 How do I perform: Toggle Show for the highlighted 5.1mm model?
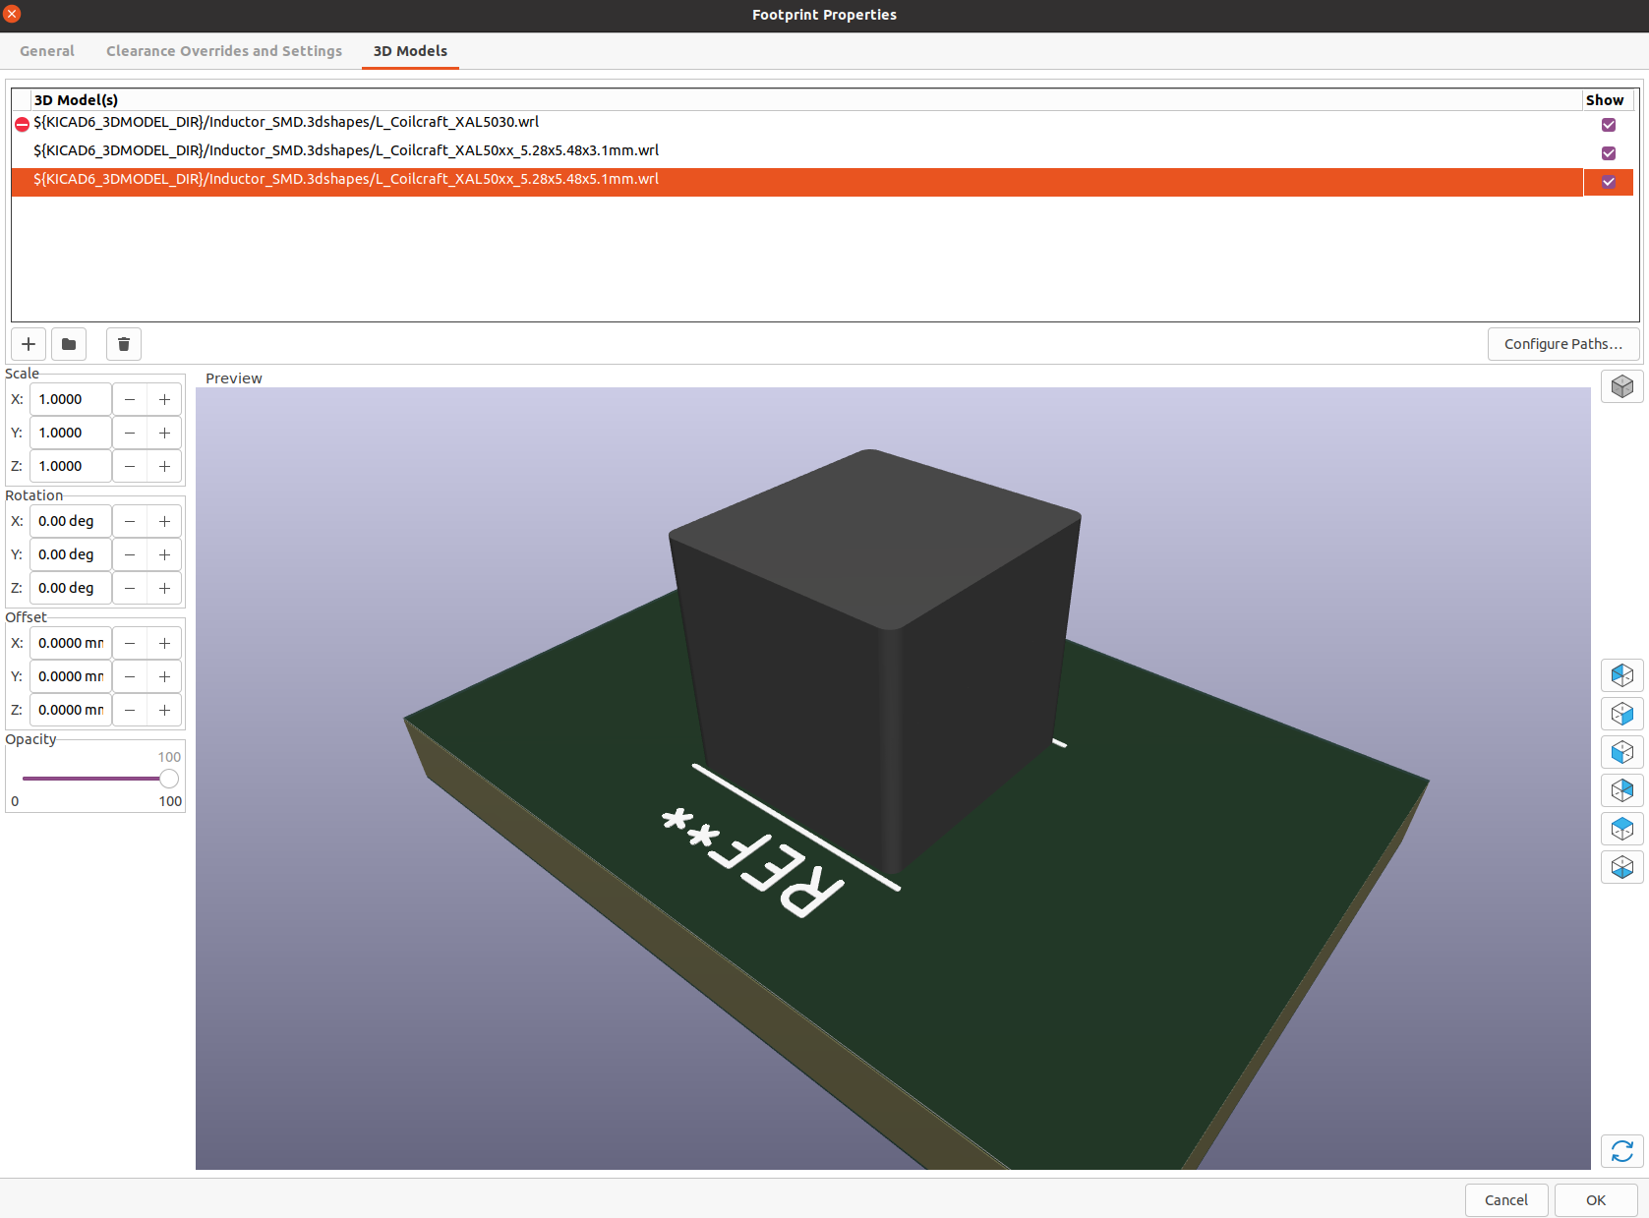point(1609,182)
